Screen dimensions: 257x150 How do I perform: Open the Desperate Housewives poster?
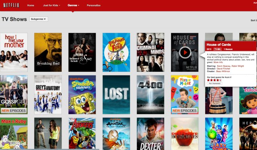pyautogui.click(x=185, y=134)
